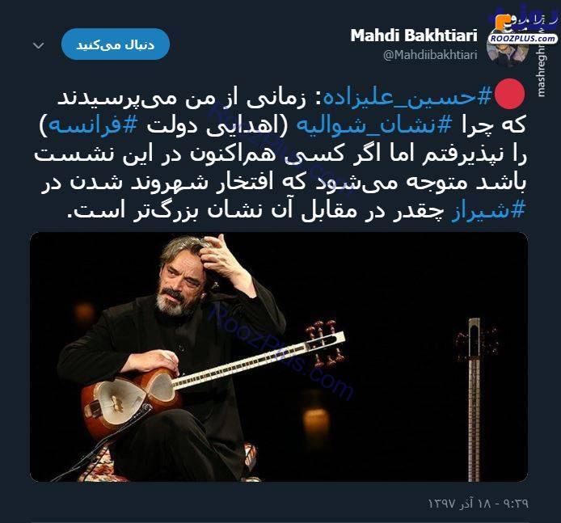Click the red circle emoji in tweet
This screenshot has height=523, width=561.
(509, 94)
